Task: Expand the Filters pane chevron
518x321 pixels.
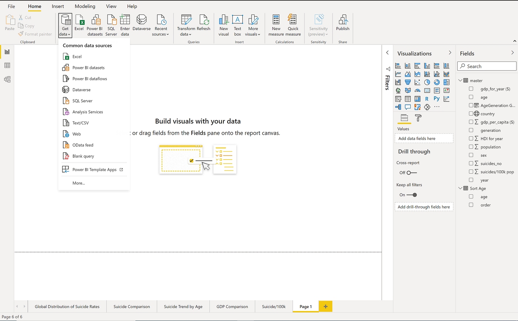Action: click(x=387, y=53)
